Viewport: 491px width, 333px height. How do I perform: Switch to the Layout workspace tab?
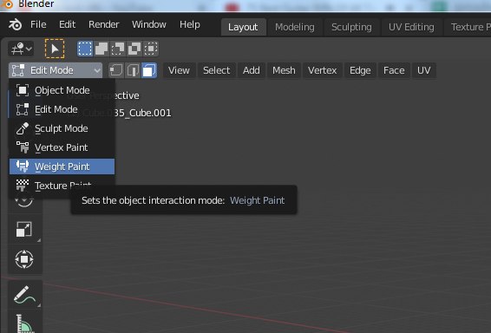[x=243, y=27]
